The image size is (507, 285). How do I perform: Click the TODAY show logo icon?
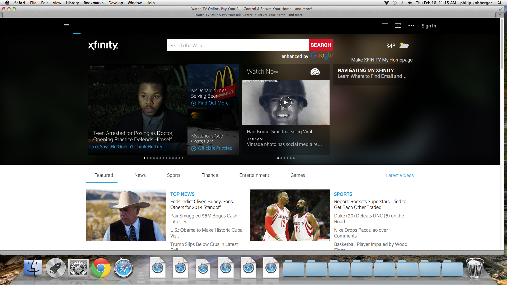(315, 72)
